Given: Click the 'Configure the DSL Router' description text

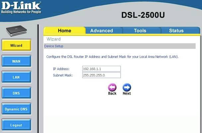Looking at the screenshot, I should coord(112,57).
